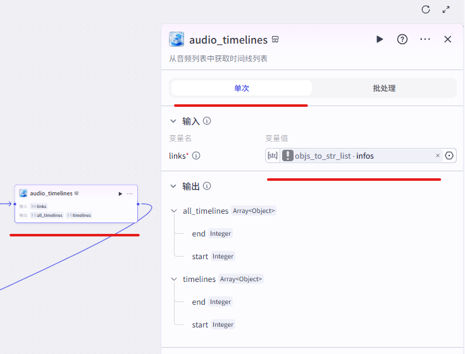Open variable selector hexagon icon for links

(x=449, y=156)
